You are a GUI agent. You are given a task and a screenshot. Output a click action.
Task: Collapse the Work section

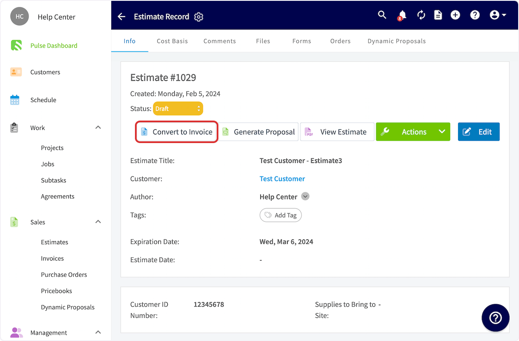[98, 127]
